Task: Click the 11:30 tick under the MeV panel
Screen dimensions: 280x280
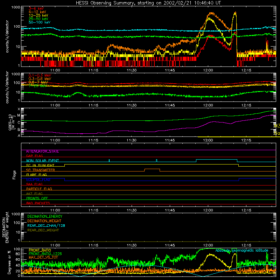Action: click(132, 105)
